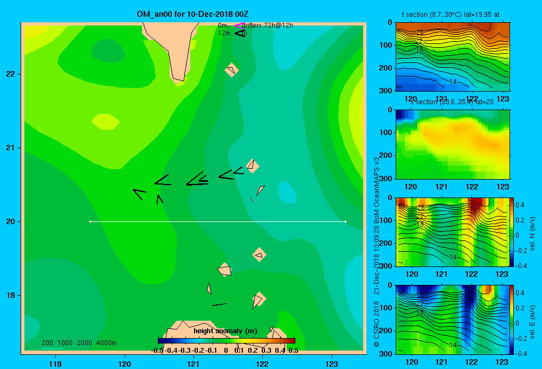Select the 'height anomaly (m)' label
The height and width of the screenshot is (369, 542).
click(x=225, y=331)
